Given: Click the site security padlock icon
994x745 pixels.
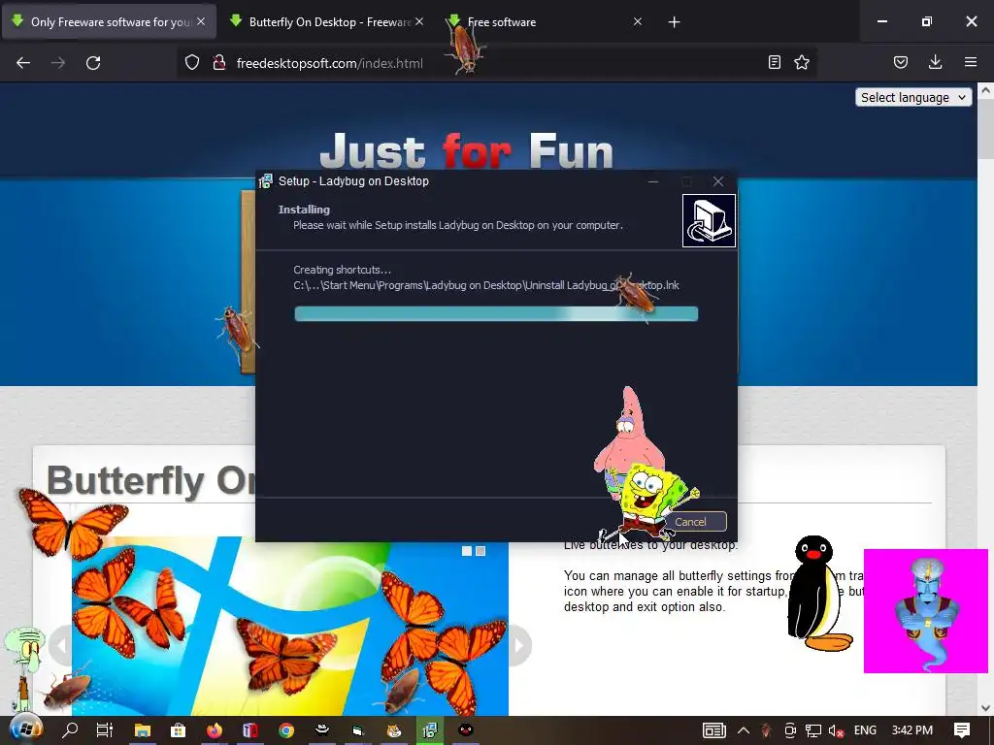Looking at the screenshot, I should pos(219,63).
